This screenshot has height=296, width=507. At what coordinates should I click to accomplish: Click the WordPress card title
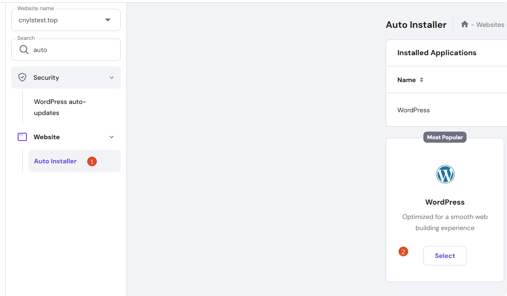coord(445,202)
